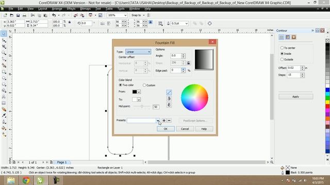The height and width of the screenshot is (185, 330).
Task: Click the Save toolbar icon
Action: 18,15
